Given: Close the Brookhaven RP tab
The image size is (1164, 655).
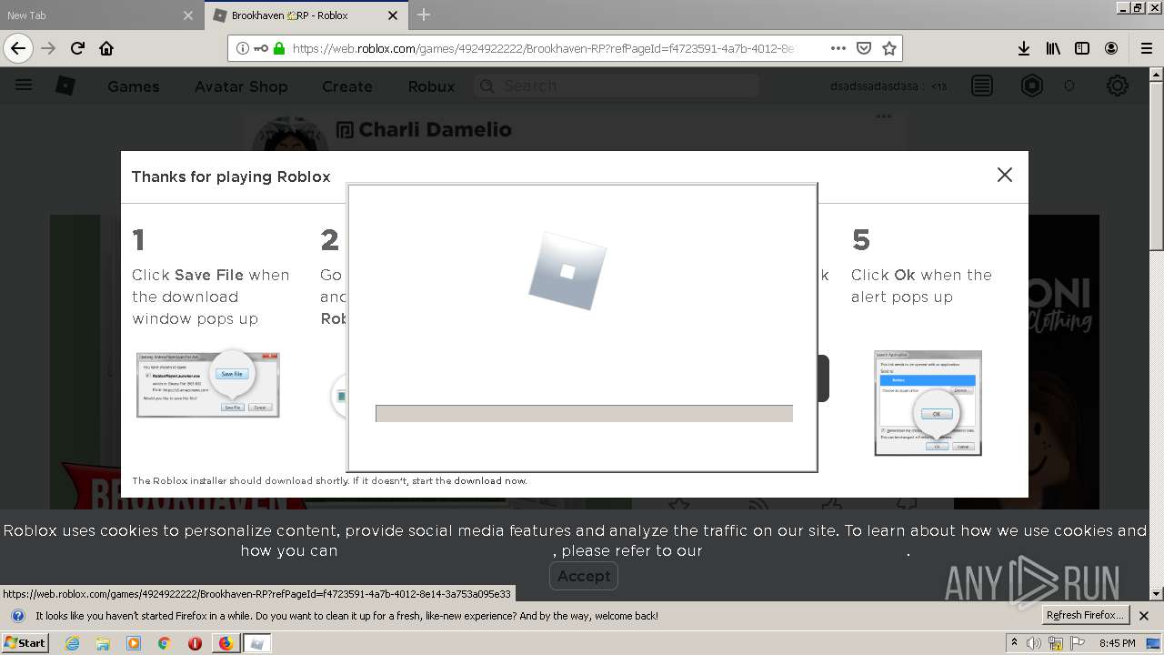Looking at the screenshot, I should point(393,15).
